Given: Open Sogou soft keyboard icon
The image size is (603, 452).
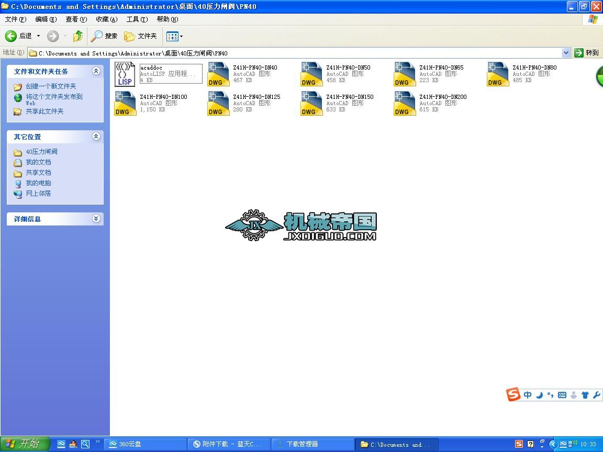Looking at the screenshot, I should pyautogui.click(x=562, y=395).
